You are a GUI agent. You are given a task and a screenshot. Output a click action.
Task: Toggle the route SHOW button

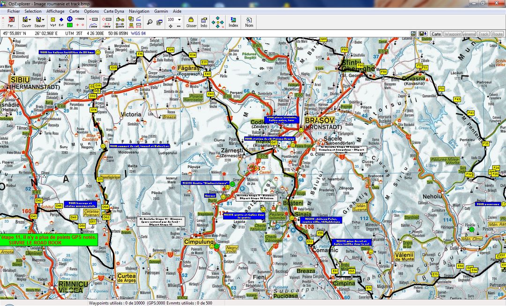(x=120, y=25)
